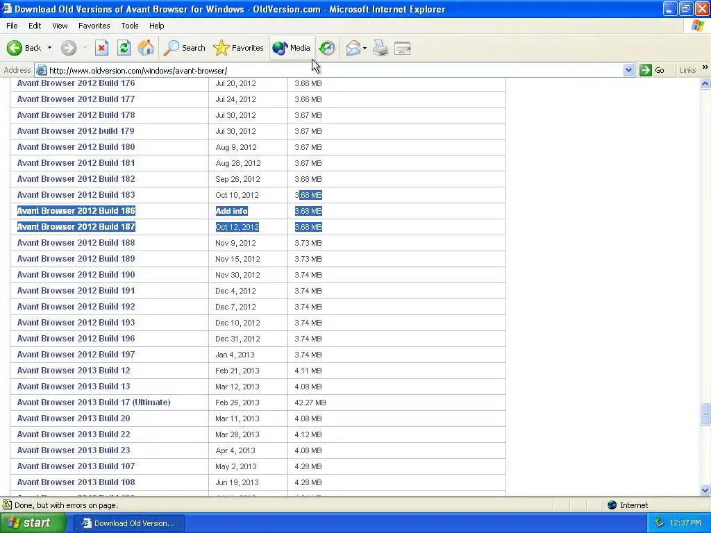Viewport: 711px width, 533px height.
Task: Open Avant Browser 2012 Build 177 link
Action: [x=76, y=99]
